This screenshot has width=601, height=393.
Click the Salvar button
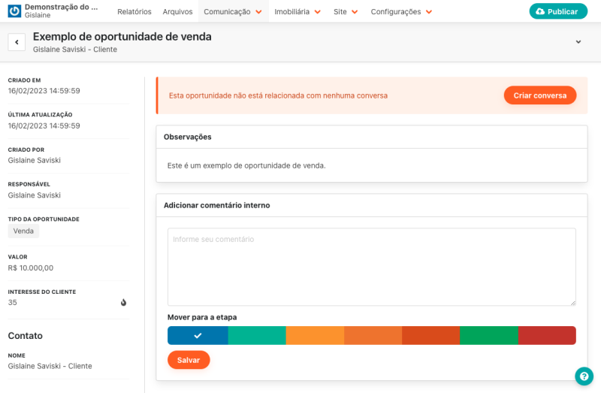pyautogui.click(x=189, y=360)
